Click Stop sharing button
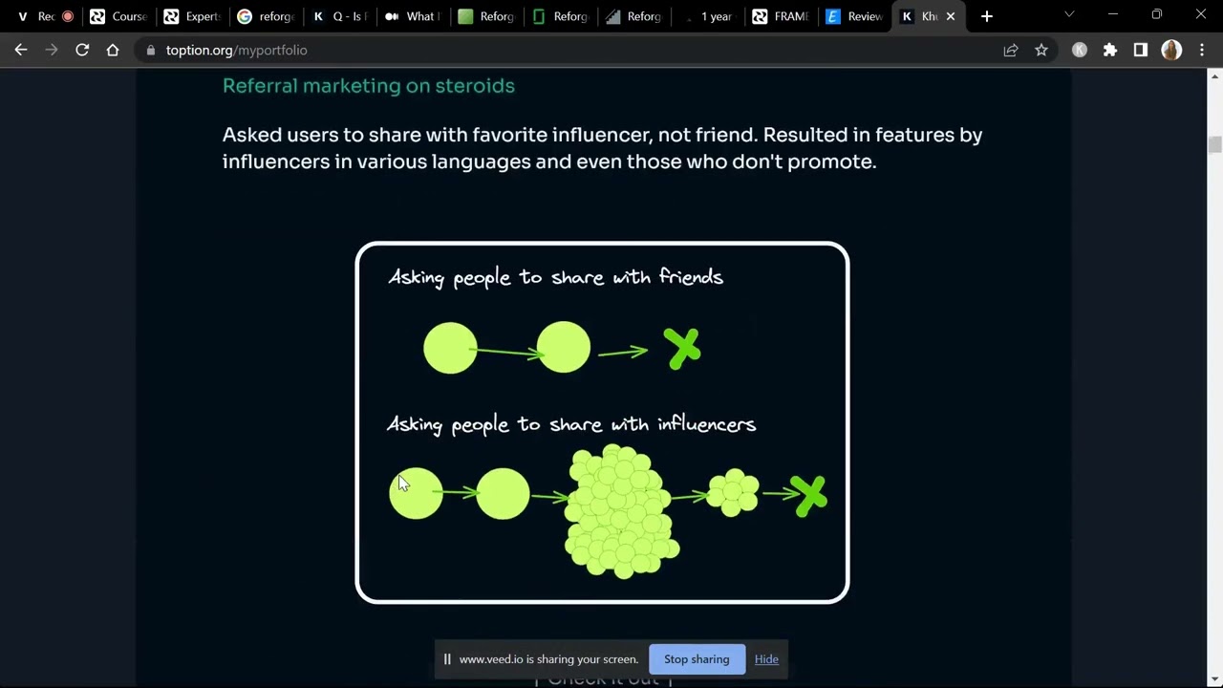 [x=697, y=659]
